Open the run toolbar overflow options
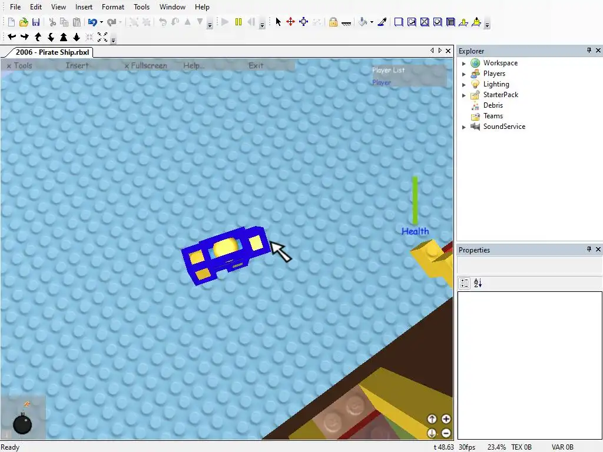This screenshot has height=452, width=603. [x=262, y=25]
